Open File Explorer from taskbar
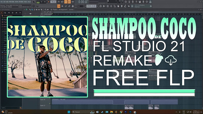This screenshot has width=203, height=114. tap(111, 112)
